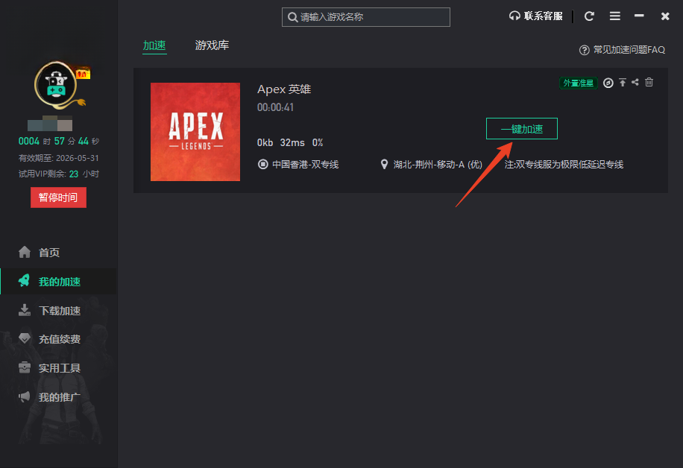Viewport: 683px width, 468px height.
Task: Click the Apex 英雄 title text
Action: click(x=284, y=89)
